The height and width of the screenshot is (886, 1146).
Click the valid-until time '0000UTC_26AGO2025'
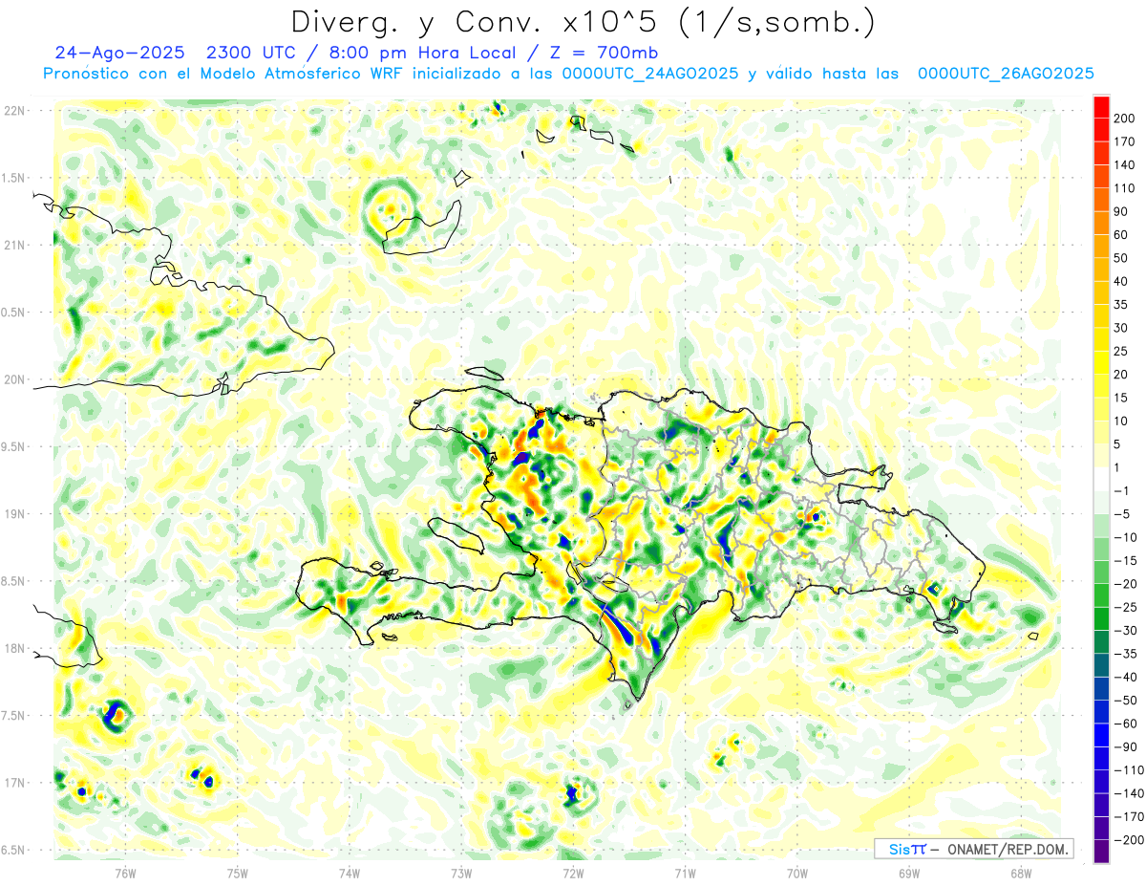pyautogui.click(x=1006, y=74)
